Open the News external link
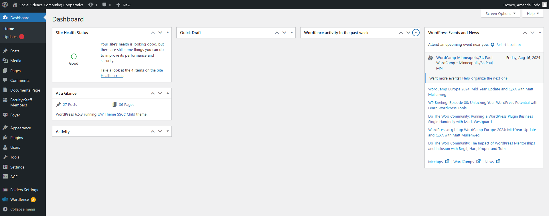This screenshot has width=549, height=216. coord(492,162)
